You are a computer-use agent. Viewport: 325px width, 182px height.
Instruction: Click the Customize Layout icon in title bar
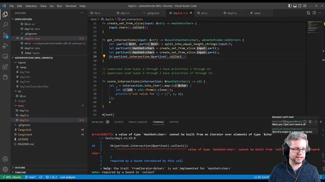[305, 6]
